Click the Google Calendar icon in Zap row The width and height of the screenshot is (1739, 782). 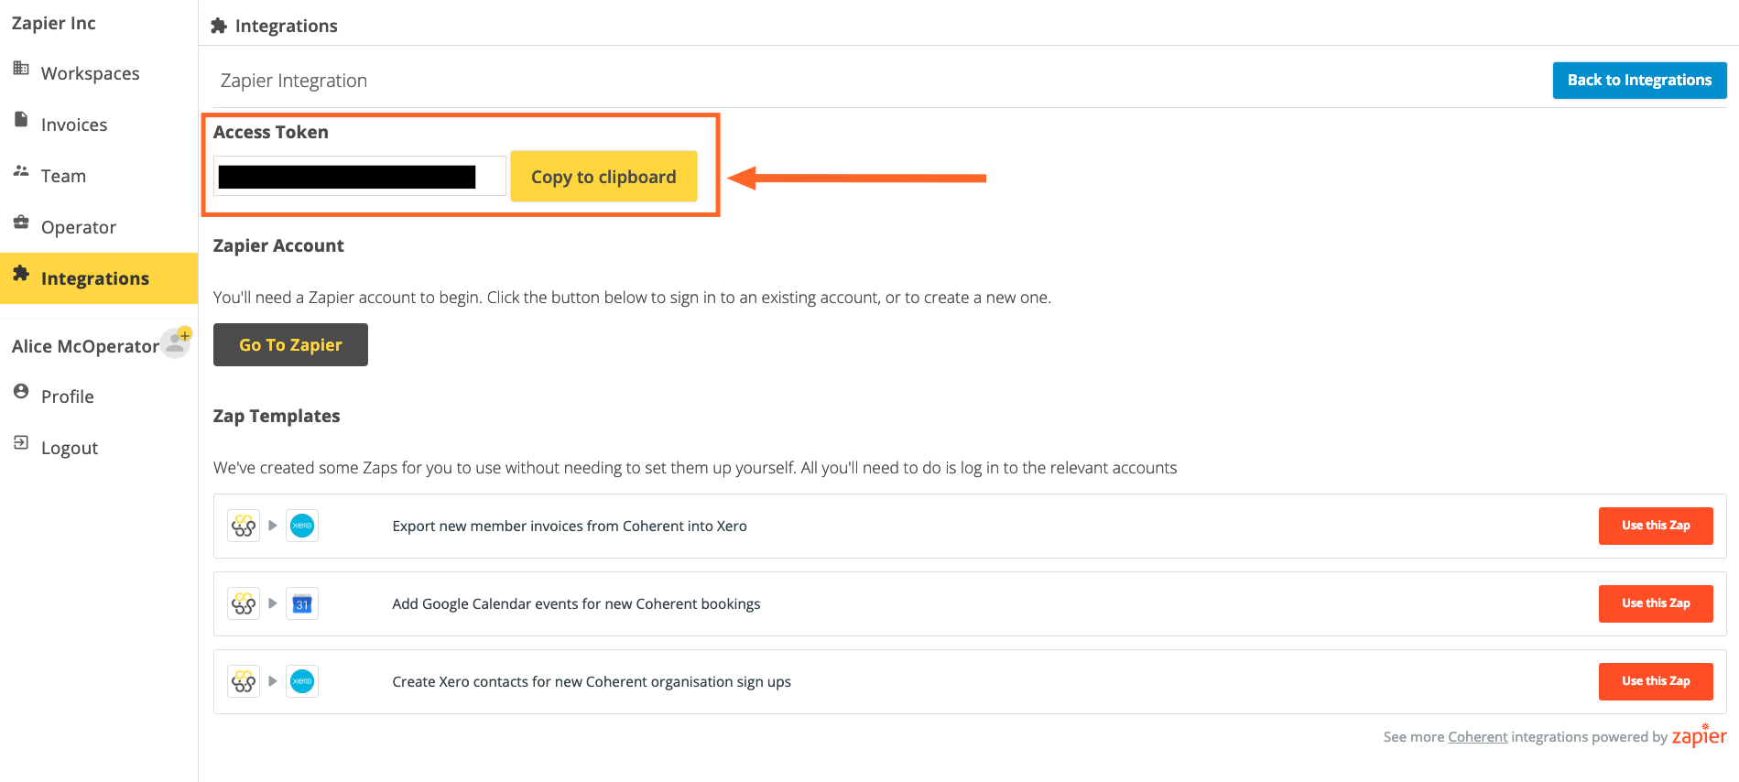(x=302, y=603)
